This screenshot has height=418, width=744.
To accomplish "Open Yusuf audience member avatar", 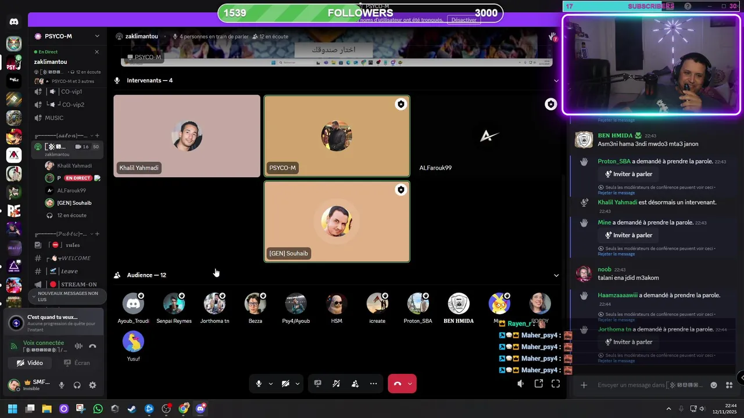I will coord(133,341).
